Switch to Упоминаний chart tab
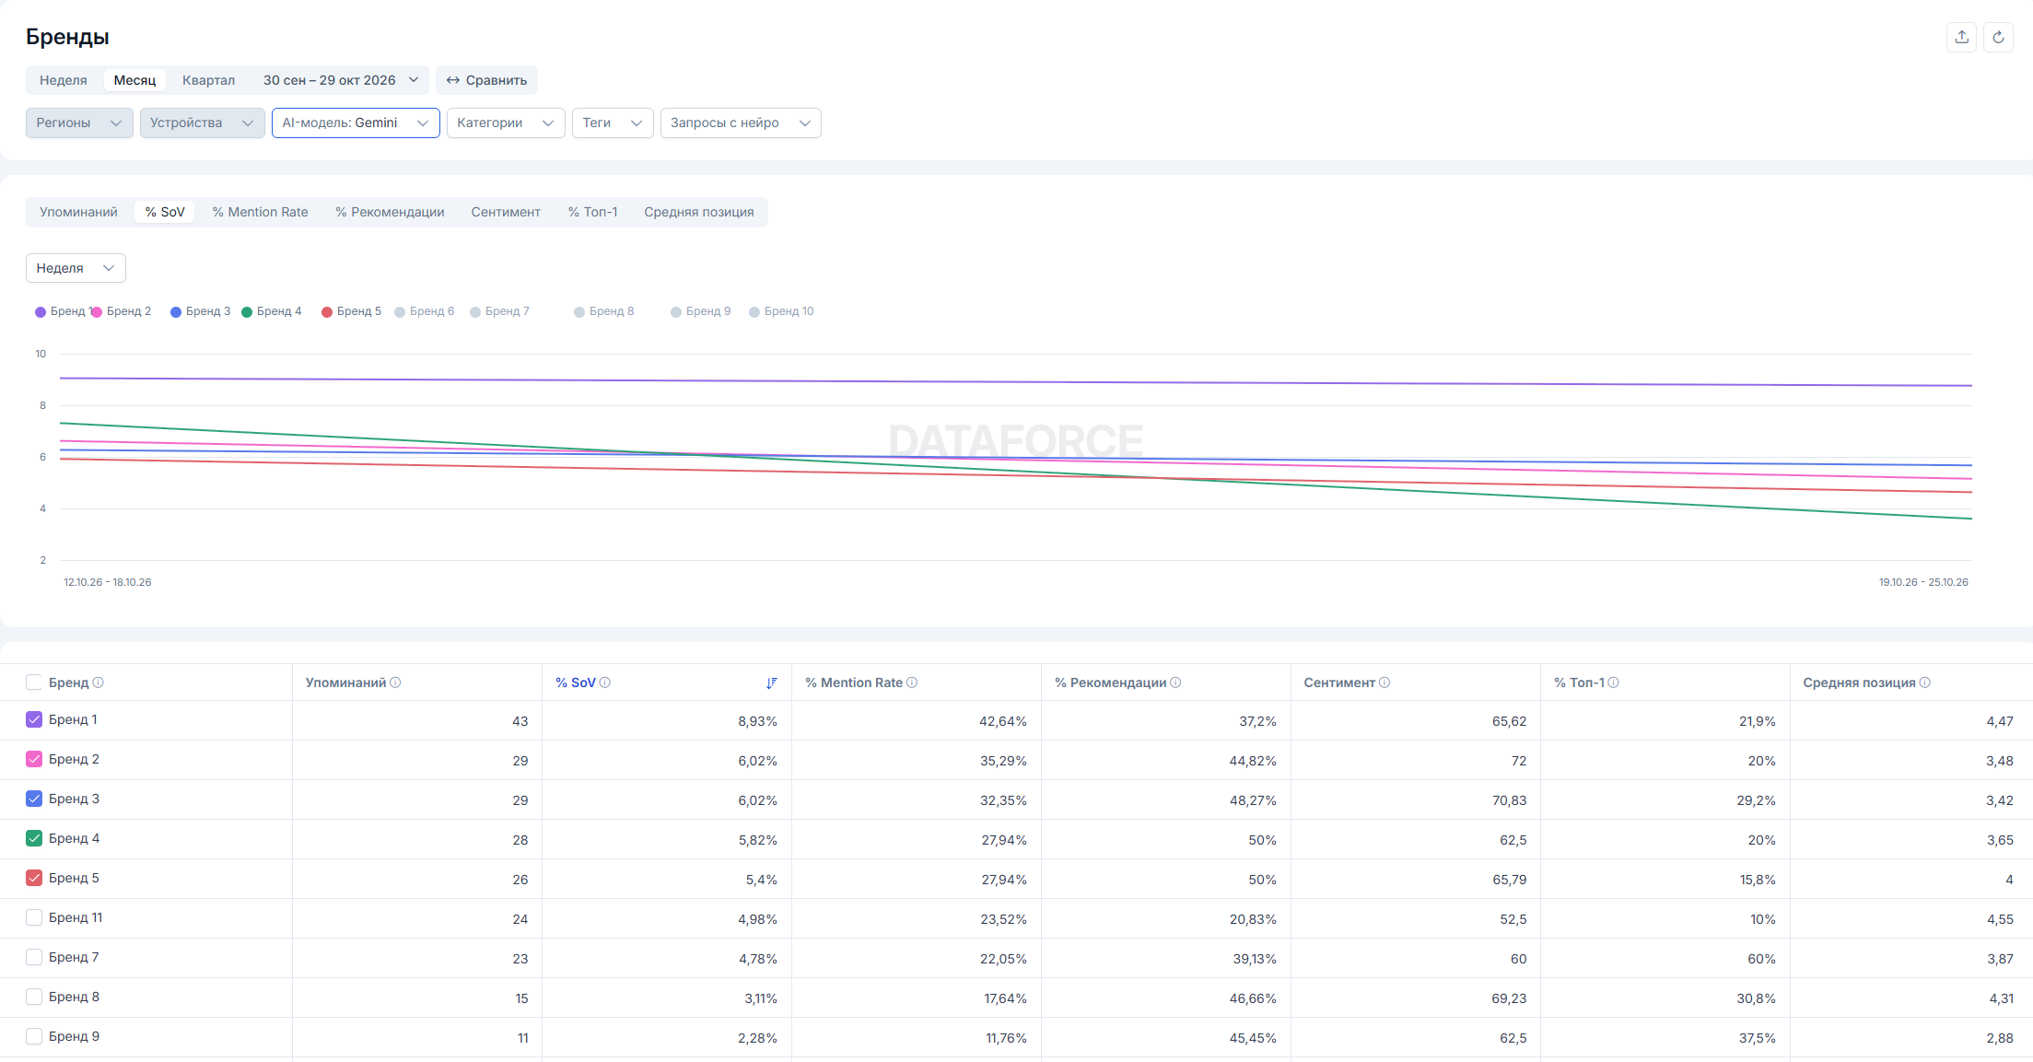 click(x=78, y=212)
